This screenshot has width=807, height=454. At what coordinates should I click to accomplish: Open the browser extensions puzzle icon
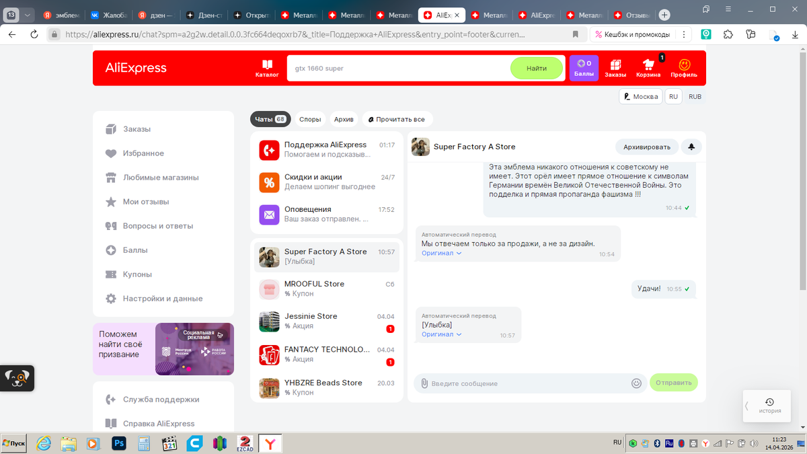point(728,34)
